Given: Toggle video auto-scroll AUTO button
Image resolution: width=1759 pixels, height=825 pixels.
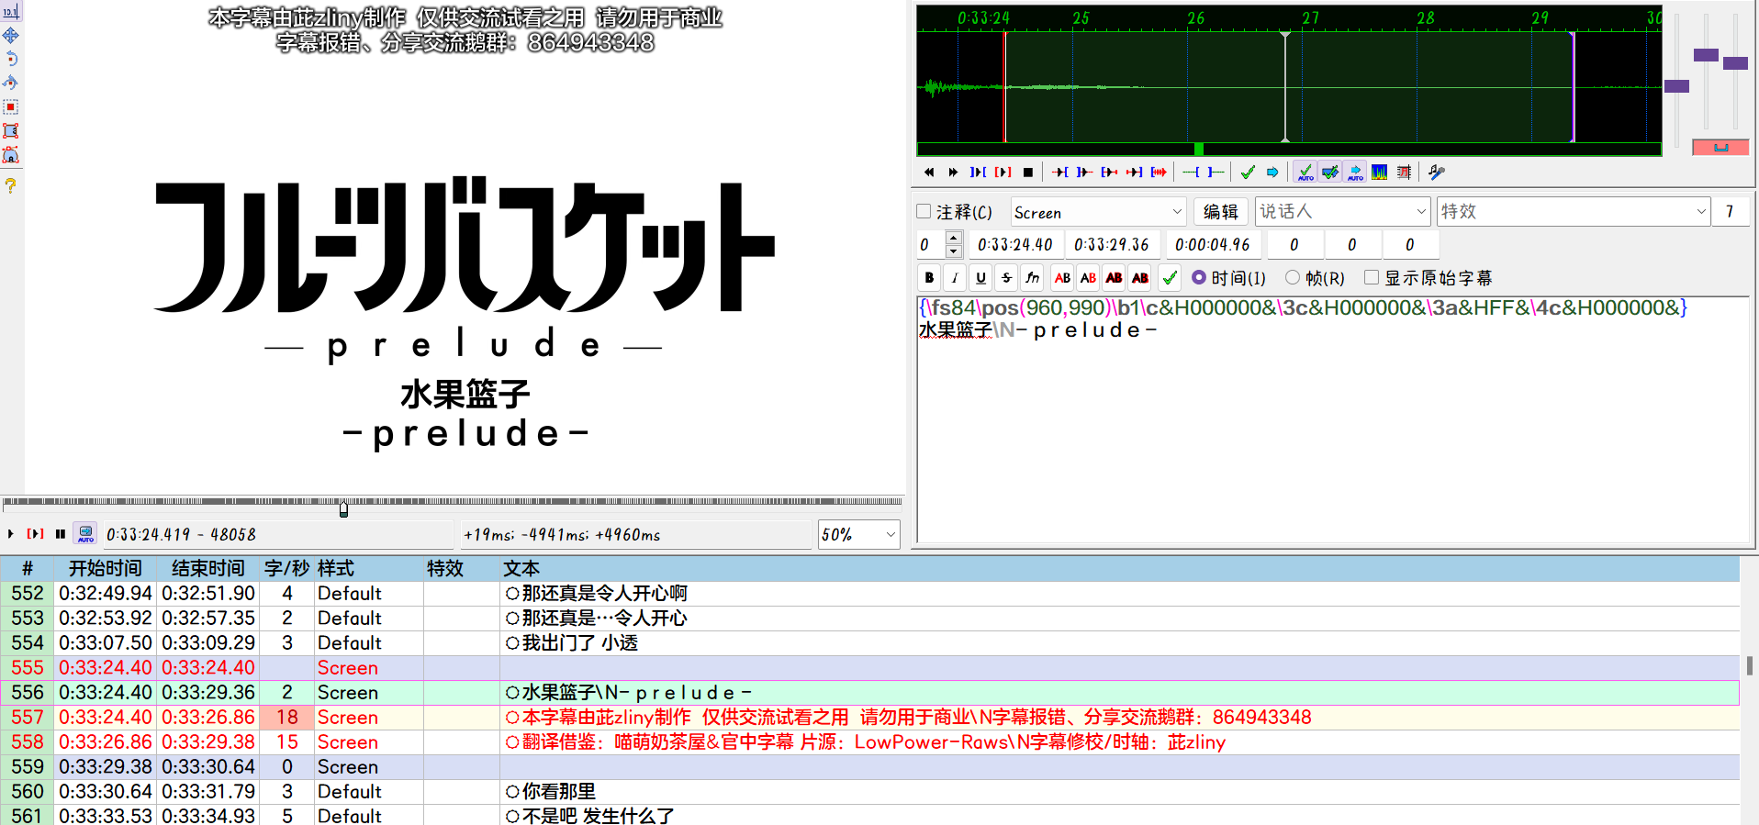Looking at the screenshot, I should (85, 533).
